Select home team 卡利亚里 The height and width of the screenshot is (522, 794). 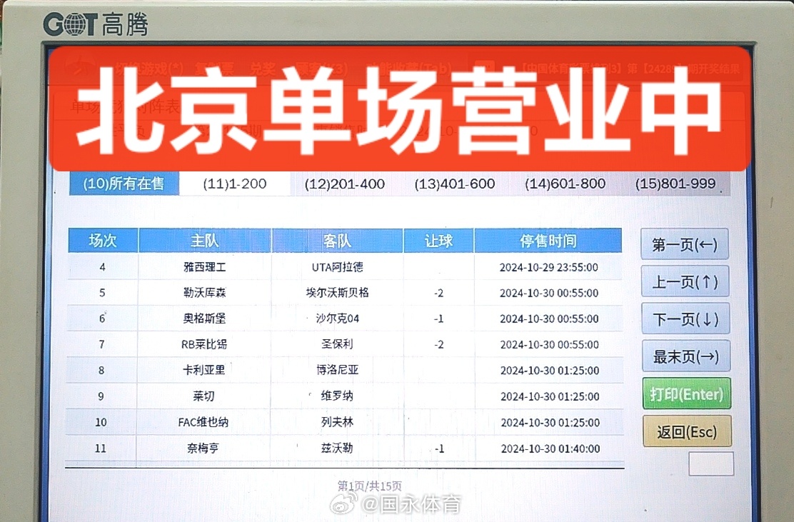coord(204,370)
